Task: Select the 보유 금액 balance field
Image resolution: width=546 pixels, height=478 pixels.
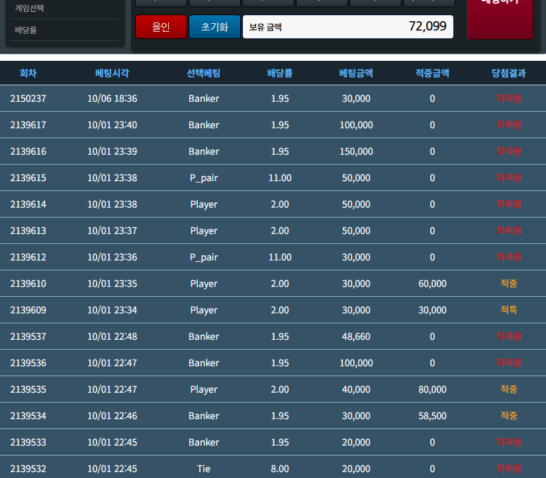Action: [x=348, y=27]
